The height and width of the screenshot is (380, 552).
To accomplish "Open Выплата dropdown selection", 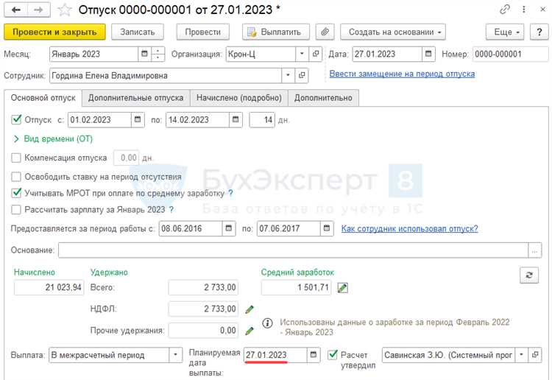I will tap(175, 355).
